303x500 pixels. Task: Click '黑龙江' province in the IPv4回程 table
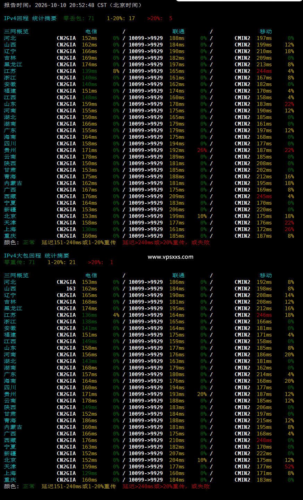tap(13, 65)
